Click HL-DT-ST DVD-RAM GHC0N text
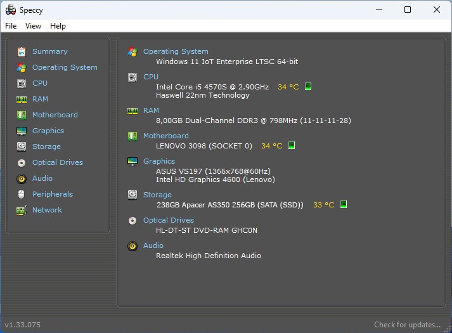The width and height of the screenshot is (452, 333). [207, 231]
